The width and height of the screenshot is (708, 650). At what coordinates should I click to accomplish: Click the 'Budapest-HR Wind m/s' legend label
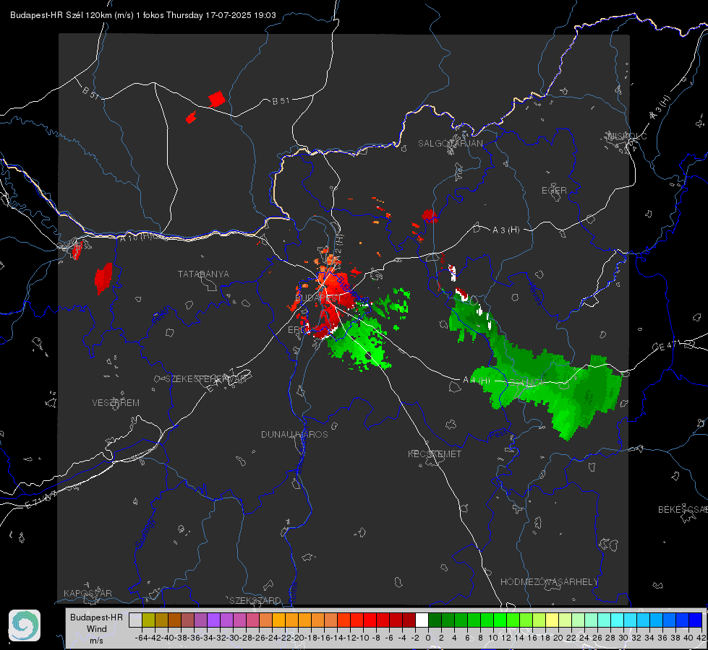click(x=96, y=628)
